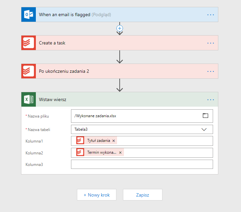This screenshot has height=212, width=241.
Task: Click the Todoist icon on Create a task
Action: [x=29, y=43]
